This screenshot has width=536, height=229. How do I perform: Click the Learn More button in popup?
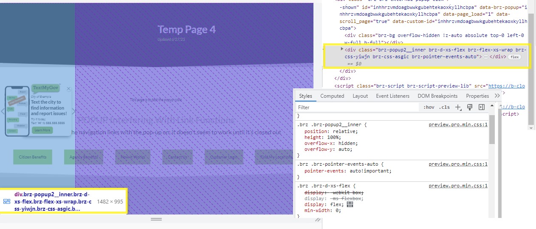click(x=42, y=130)
